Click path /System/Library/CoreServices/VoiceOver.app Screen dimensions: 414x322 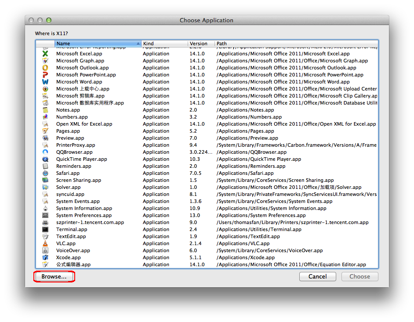(269, 250)
